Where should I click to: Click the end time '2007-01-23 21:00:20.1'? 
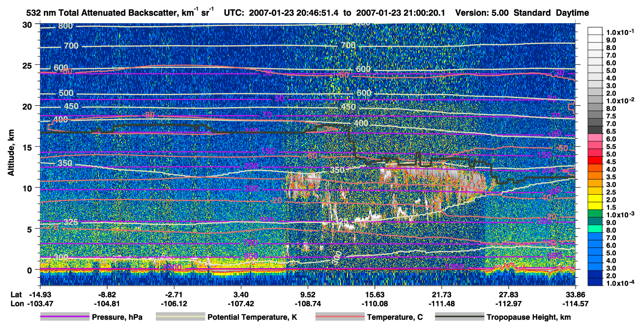(401, 12)
